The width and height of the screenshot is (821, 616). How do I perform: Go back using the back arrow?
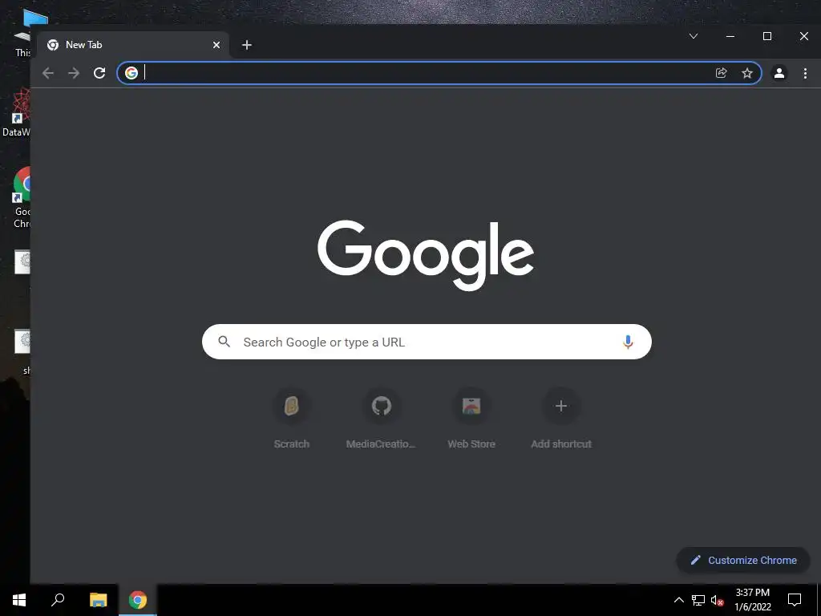pos(47,73)
